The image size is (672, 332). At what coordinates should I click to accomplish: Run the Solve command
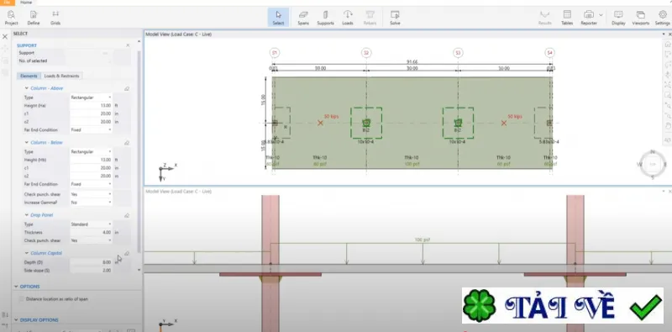[x=395, y=18]
